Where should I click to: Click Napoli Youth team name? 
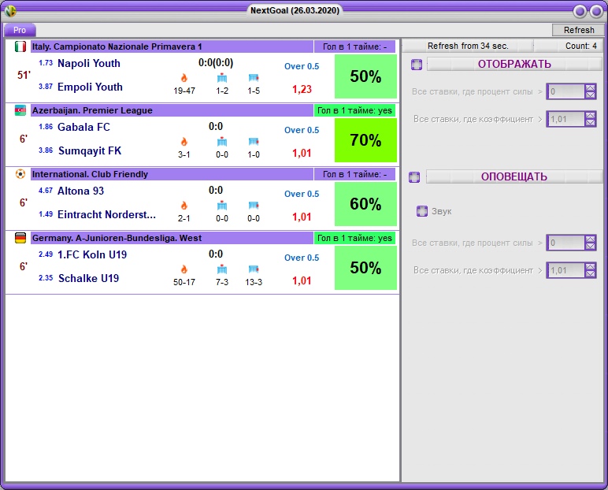click(89, 63)
